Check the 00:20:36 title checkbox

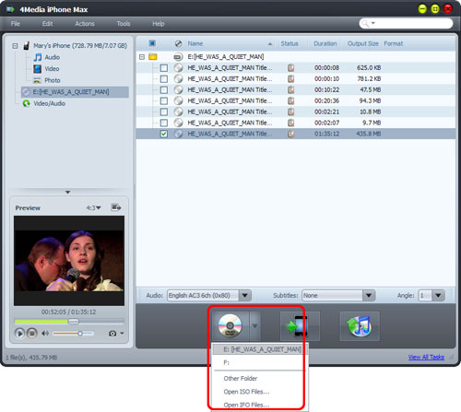pos(164,100)
